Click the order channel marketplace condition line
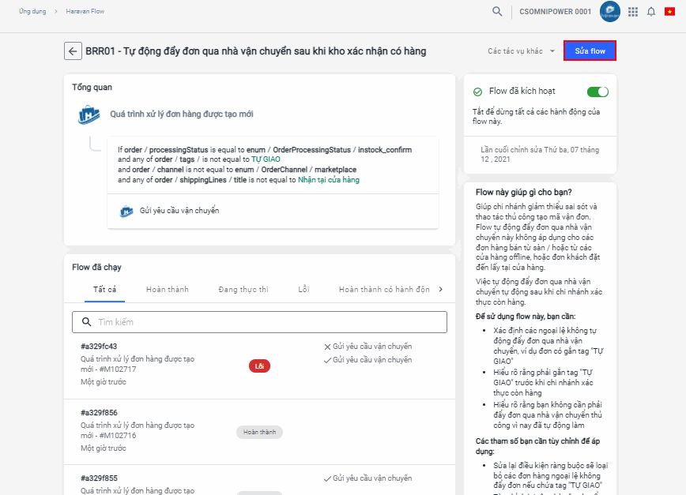The width and height of the screenshot is (686, 495). point(237,170)
